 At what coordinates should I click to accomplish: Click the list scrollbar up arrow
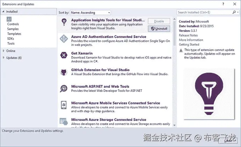point(174,19)
